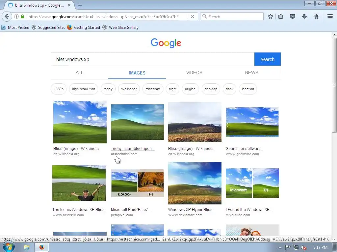Screen dimensions: 337x252
Task: Apply the today filter chip
Action: pyautogui.click(x=108, y=89)
